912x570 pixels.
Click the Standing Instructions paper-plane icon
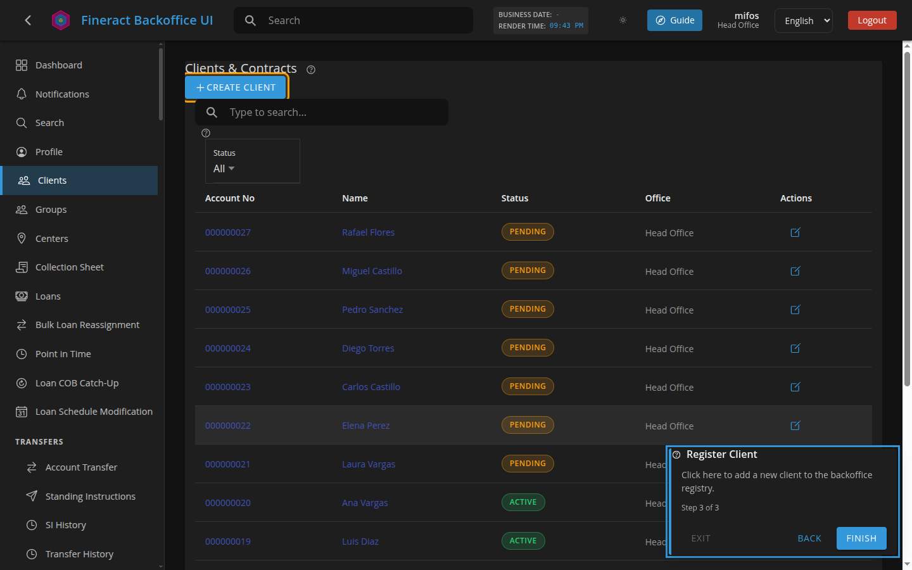click(32, 496)
